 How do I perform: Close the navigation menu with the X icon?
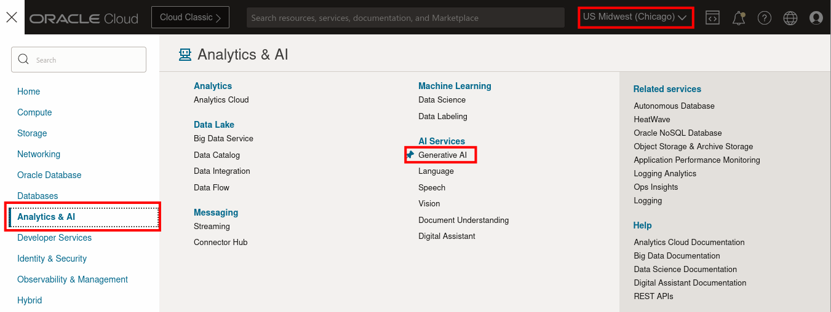pos(12,17)
